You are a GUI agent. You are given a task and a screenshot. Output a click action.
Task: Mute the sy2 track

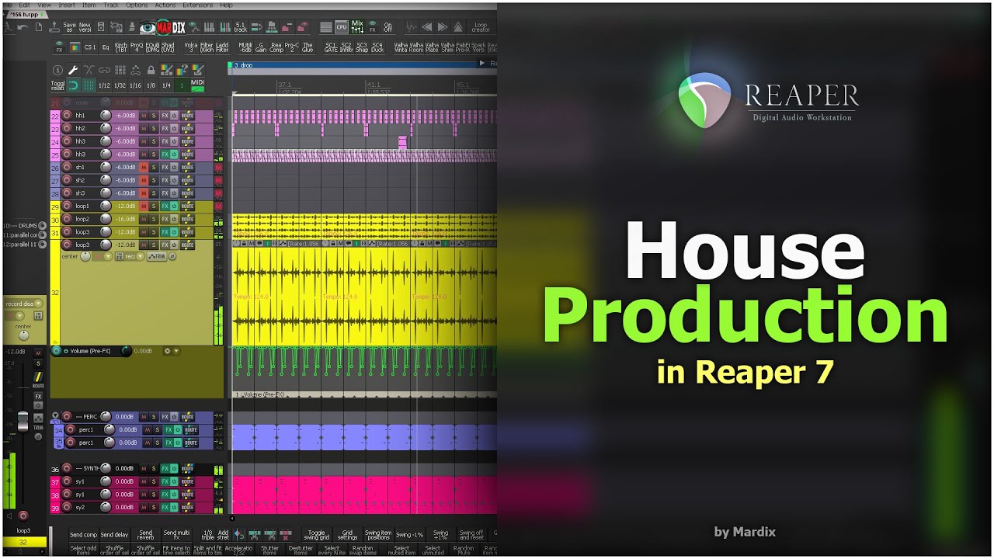point(144,507)
